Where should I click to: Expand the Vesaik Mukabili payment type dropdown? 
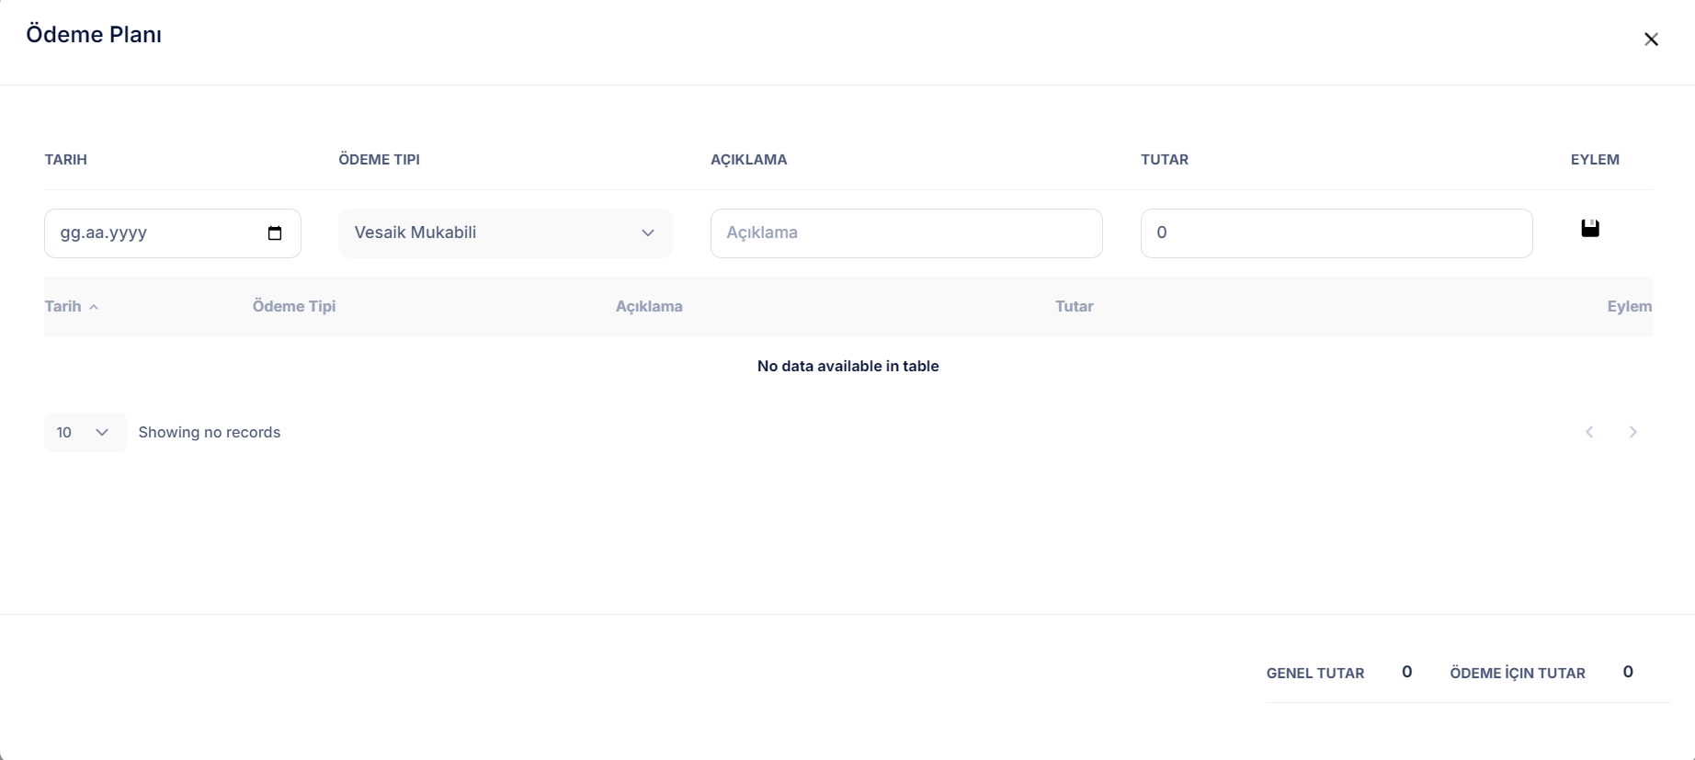click(x=505, y=233)
